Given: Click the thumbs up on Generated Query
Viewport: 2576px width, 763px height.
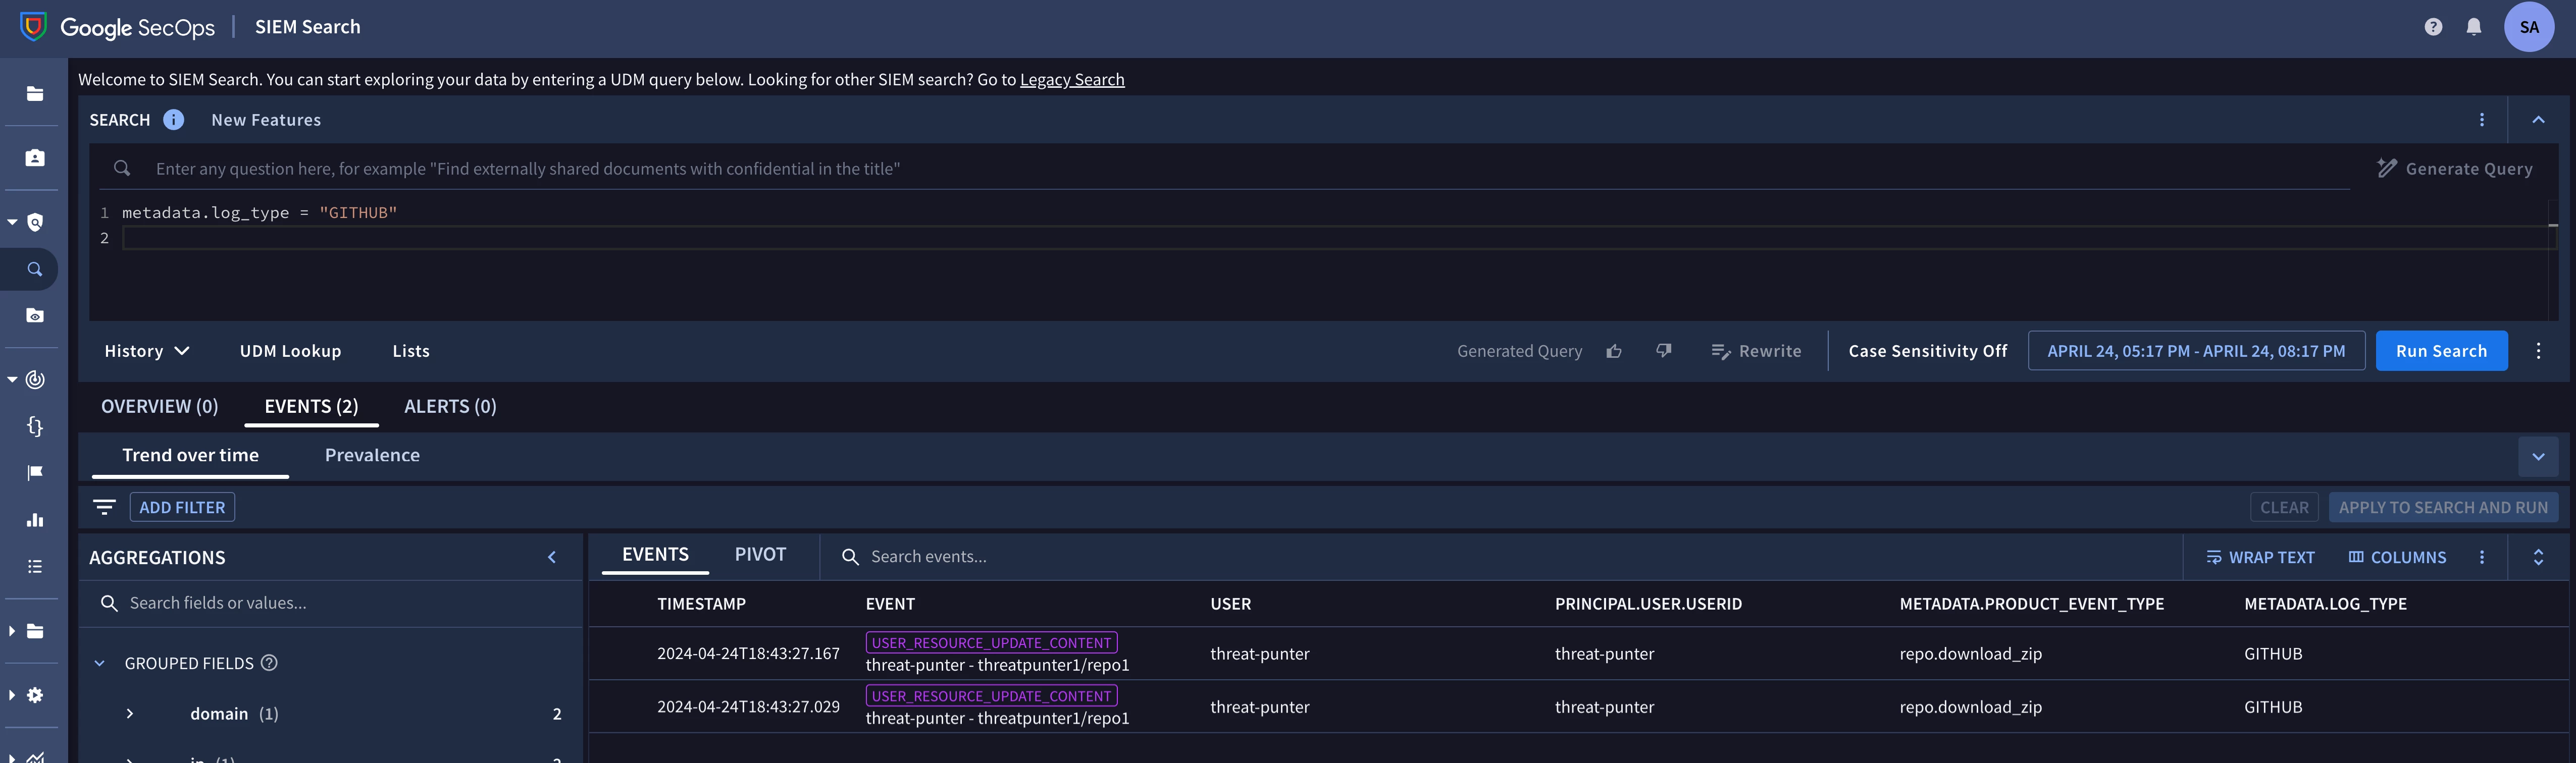Looking at the screenshot, I should coord(1614,351).
